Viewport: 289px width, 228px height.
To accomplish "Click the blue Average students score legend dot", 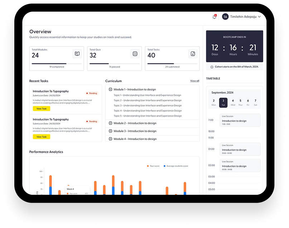I will click(x=164, y=166).
